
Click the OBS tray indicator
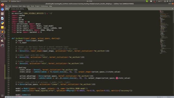coord(155,1)
